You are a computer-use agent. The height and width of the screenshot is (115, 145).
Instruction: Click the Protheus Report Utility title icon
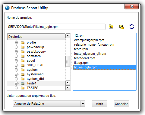pyautogui.click(x=7, y=8)
